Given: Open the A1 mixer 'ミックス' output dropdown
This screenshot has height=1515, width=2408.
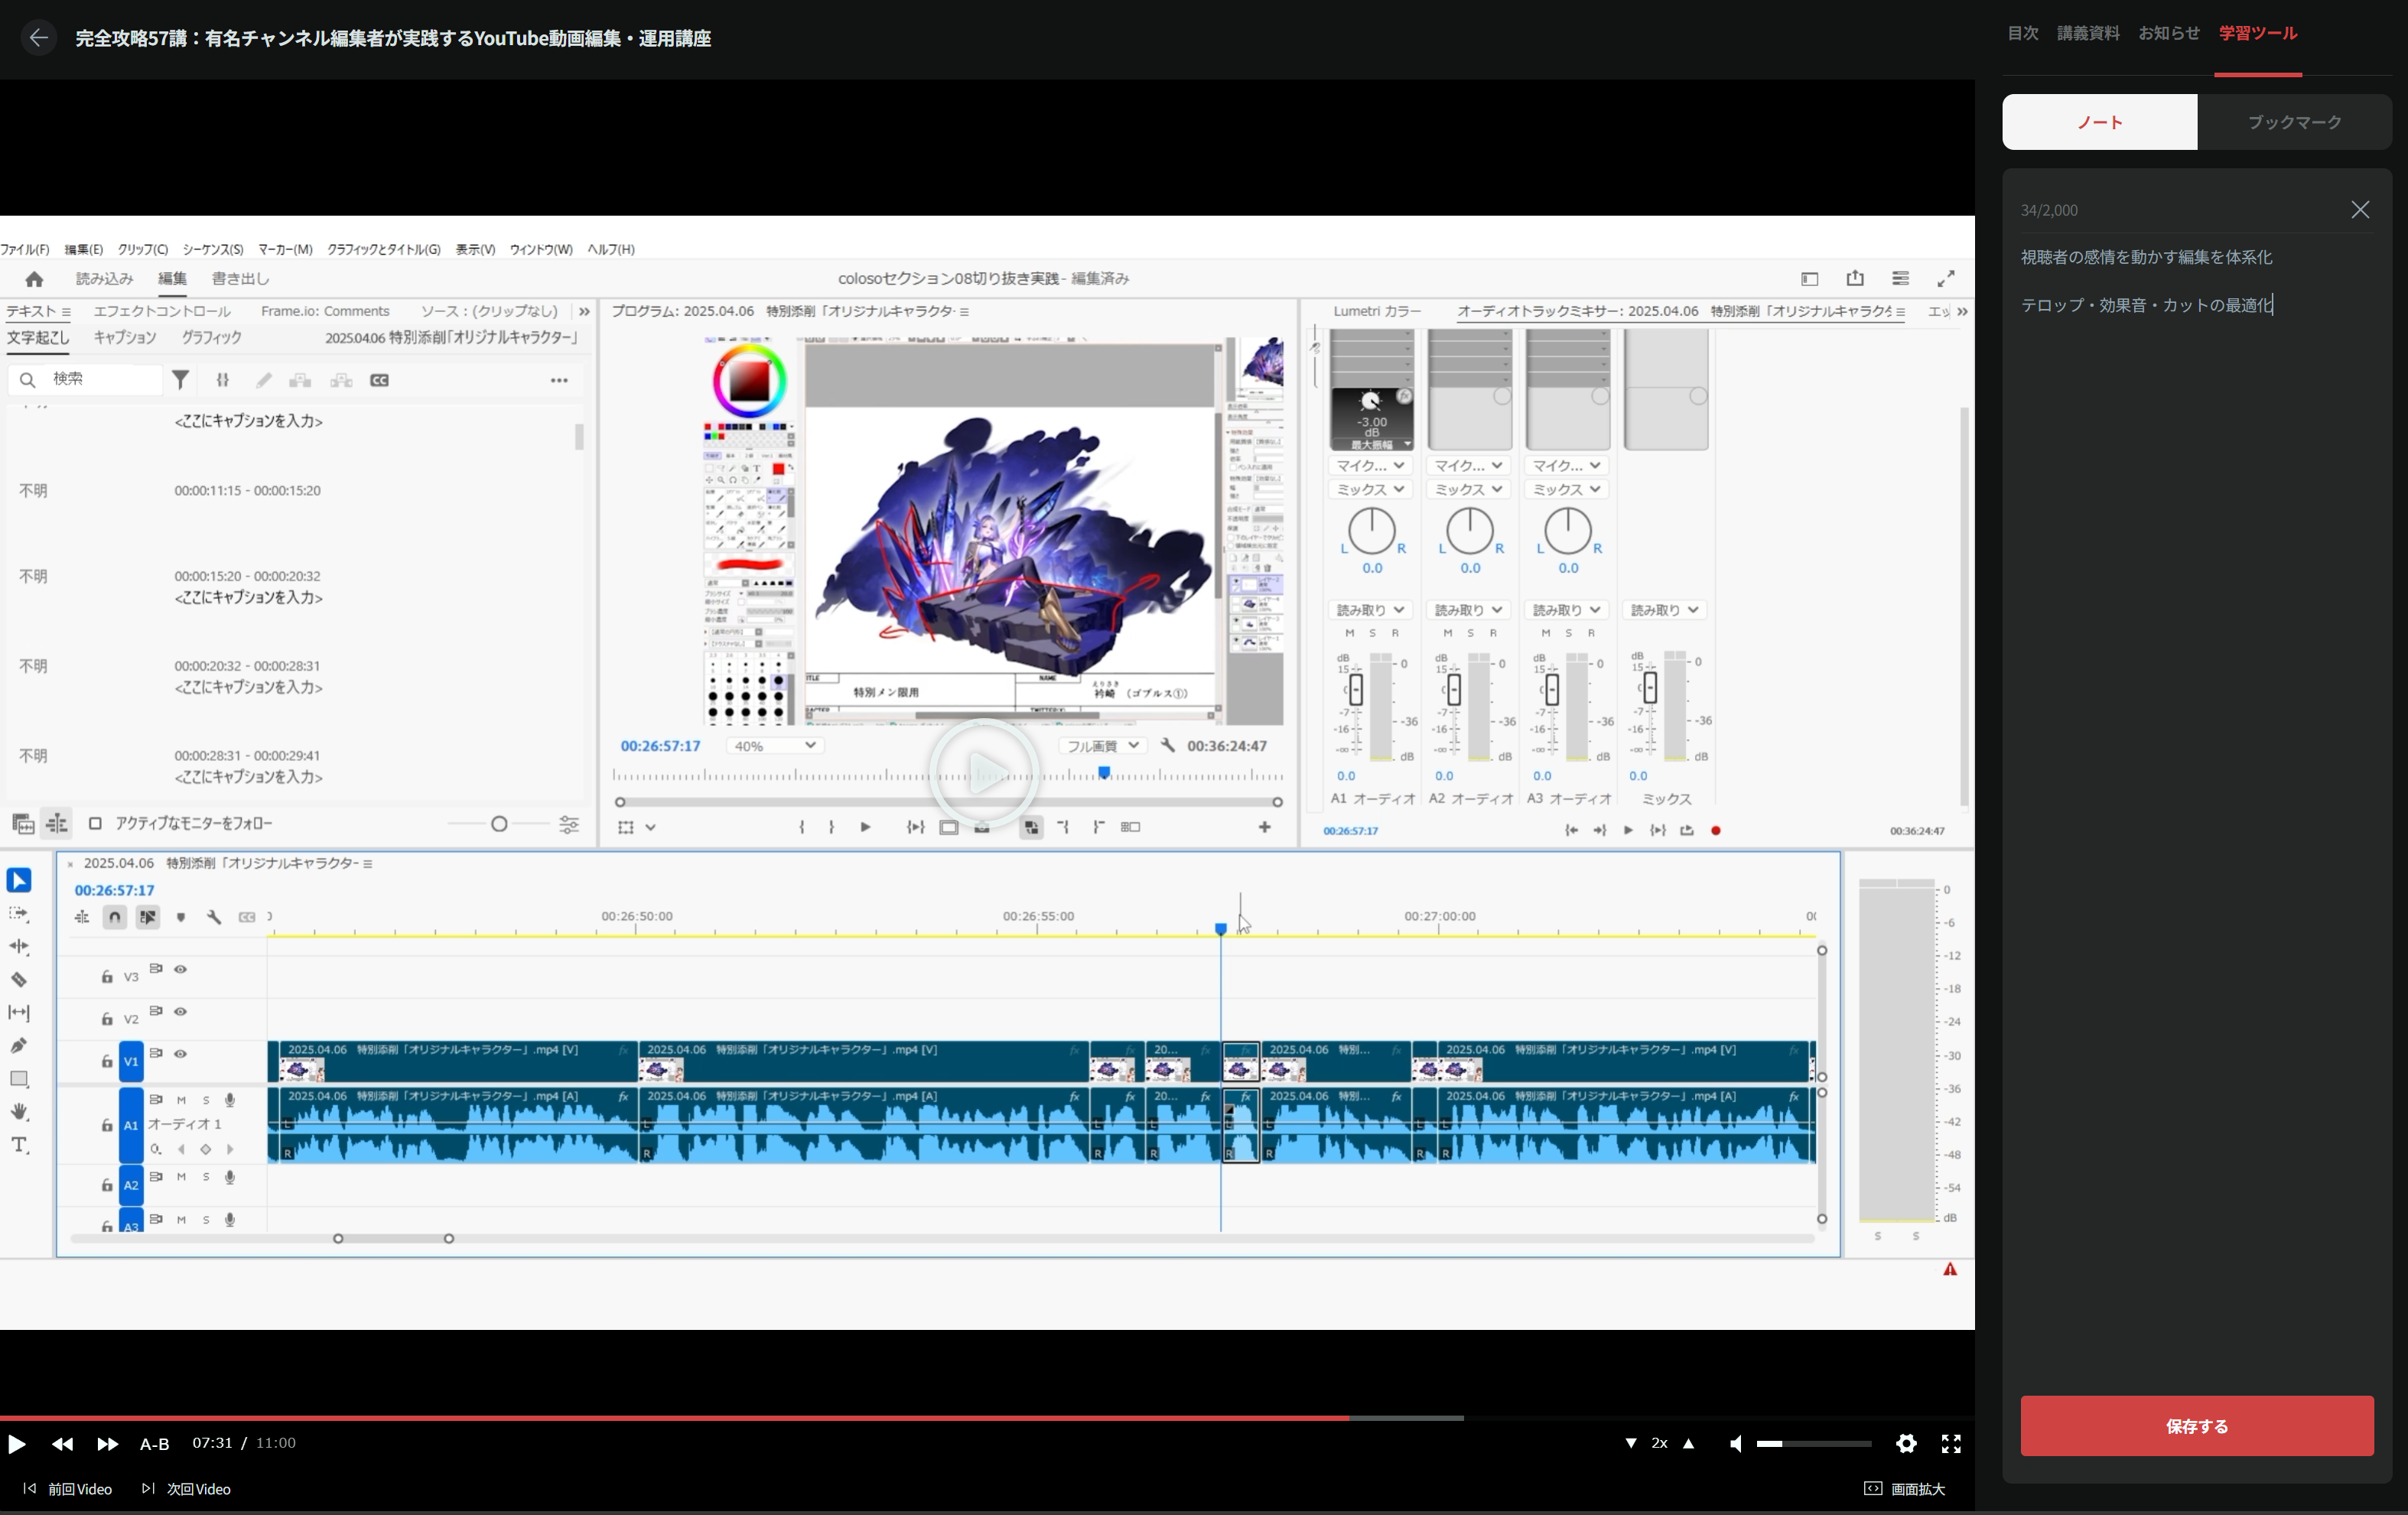Looking at the screenshot, I should point(1370,489).
